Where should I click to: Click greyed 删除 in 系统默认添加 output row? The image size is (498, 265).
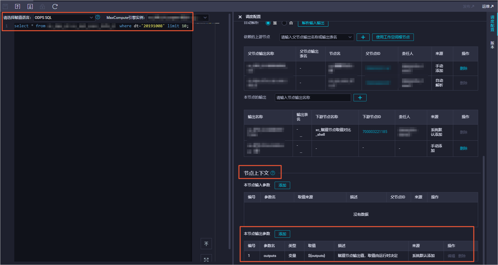(x=464, y=132)
